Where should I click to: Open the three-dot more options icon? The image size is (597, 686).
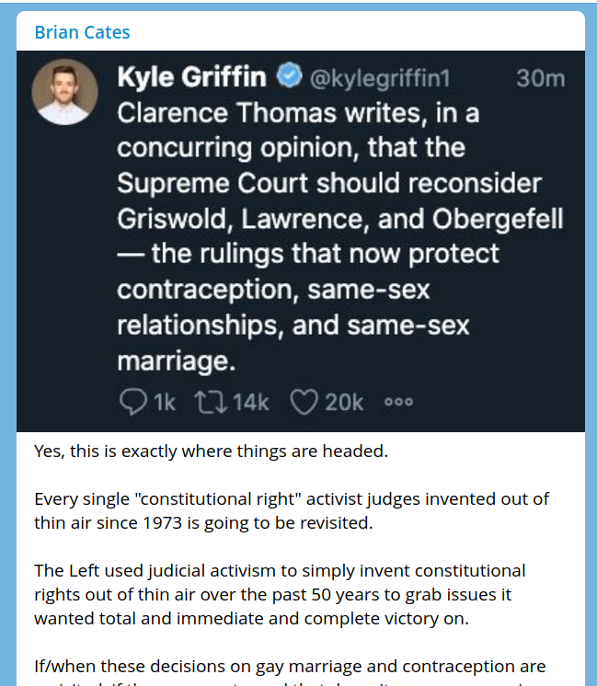398,402
